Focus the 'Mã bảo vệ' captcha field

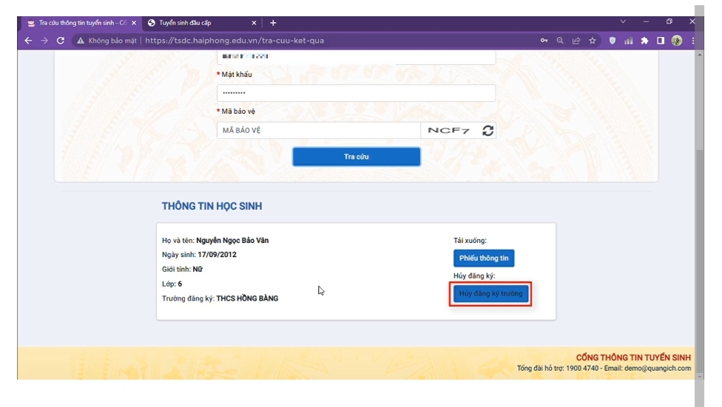[x=318, y=131]
